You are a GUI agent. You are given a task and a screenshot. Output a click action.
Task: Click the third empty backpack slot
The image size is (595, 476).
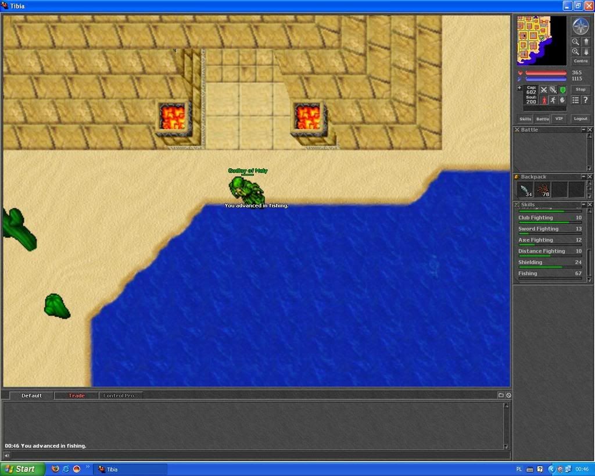click(x=560, y=190)
